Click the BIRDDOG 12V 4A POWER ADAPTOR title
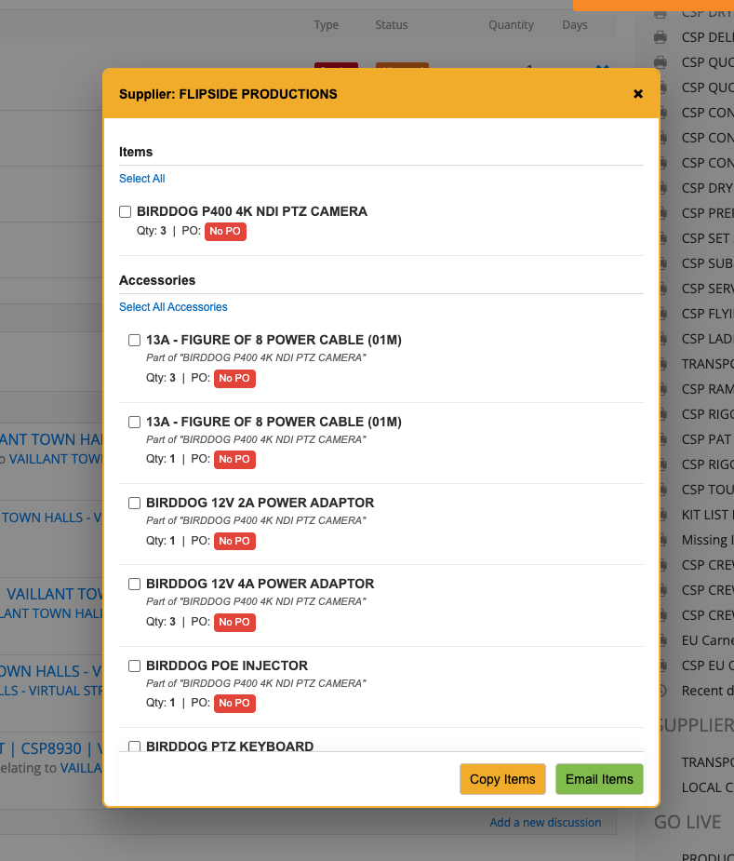 click(260, 584)
